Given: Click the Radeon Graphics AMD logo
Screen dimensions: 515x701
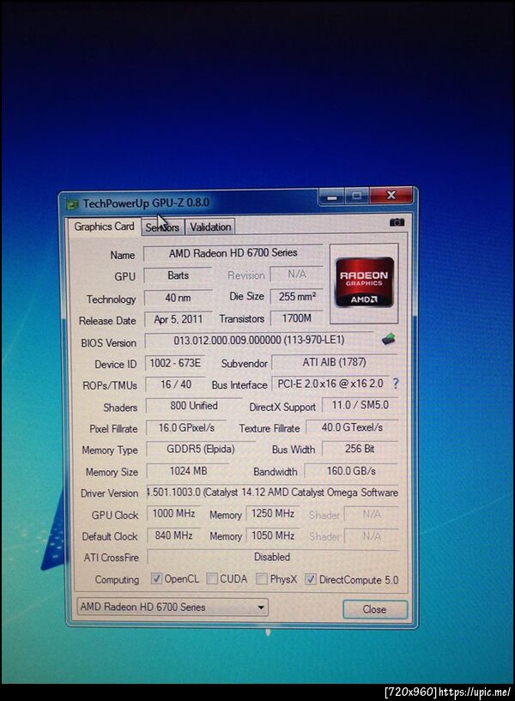Looking at the screenshot, I should click(364, 282).
